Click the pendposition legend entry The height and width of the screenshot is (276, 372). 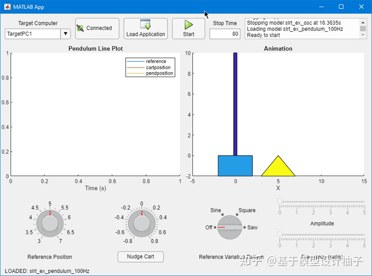158,74
